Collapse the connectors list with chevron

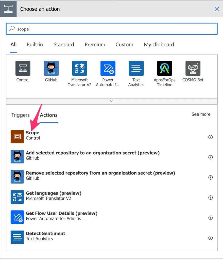tap(112, 101)
